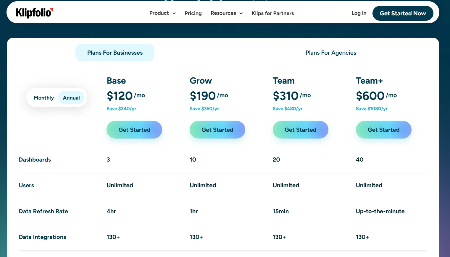The height and width of the screenshot is (257, 450).
Task: Click the Log In link
Action: pos(359,13)
